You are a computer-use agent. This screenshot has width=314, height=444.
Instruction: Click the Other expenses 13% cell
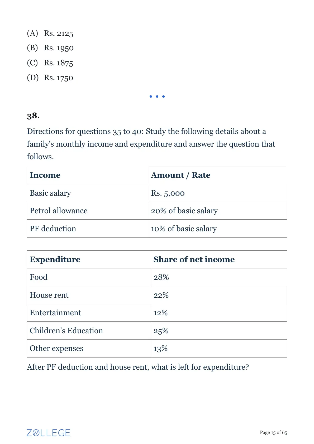pyautogui.click(x=219, y=348)
